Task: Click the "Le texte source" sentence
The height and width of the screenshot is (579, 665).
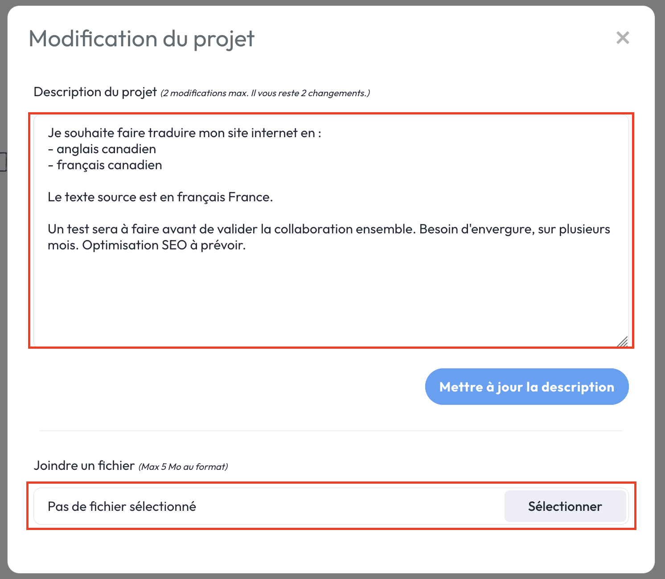Action: [160, 197]
